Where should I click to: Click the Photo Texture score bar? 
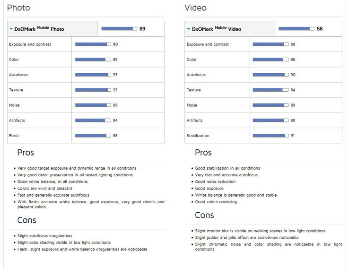tap(93, 90)
